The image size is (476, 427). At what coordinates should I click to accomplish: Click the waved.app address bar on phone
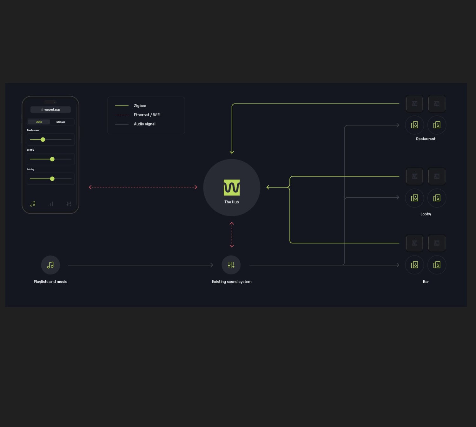click(50, 110)
